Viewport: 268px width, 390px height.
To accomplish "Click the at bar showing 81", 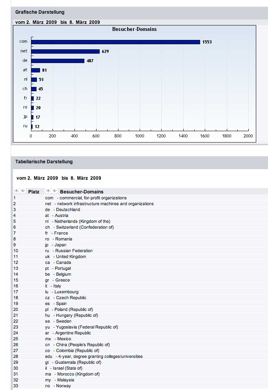I will tap(36, 70).
